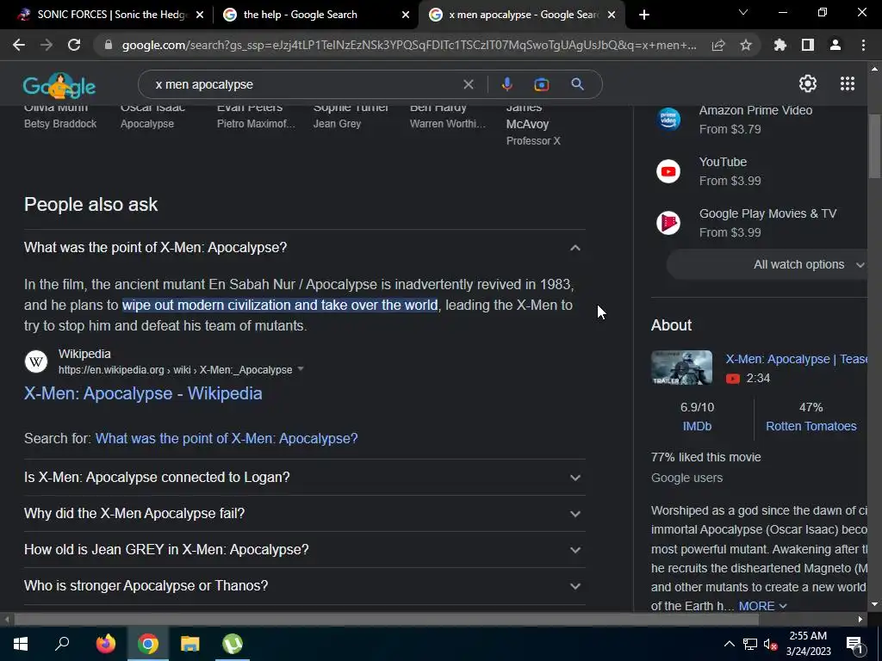This screenshot has width=882, height=661.
Task: Open 'X-Men: Apocalypse - Wikipedia' link
Action: pos(143,393)
